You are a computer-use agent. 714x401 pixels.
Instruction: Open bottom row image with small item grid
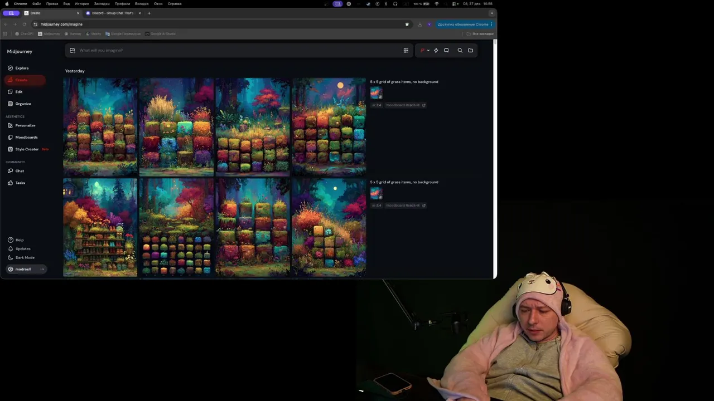click(x=176, y=227)
